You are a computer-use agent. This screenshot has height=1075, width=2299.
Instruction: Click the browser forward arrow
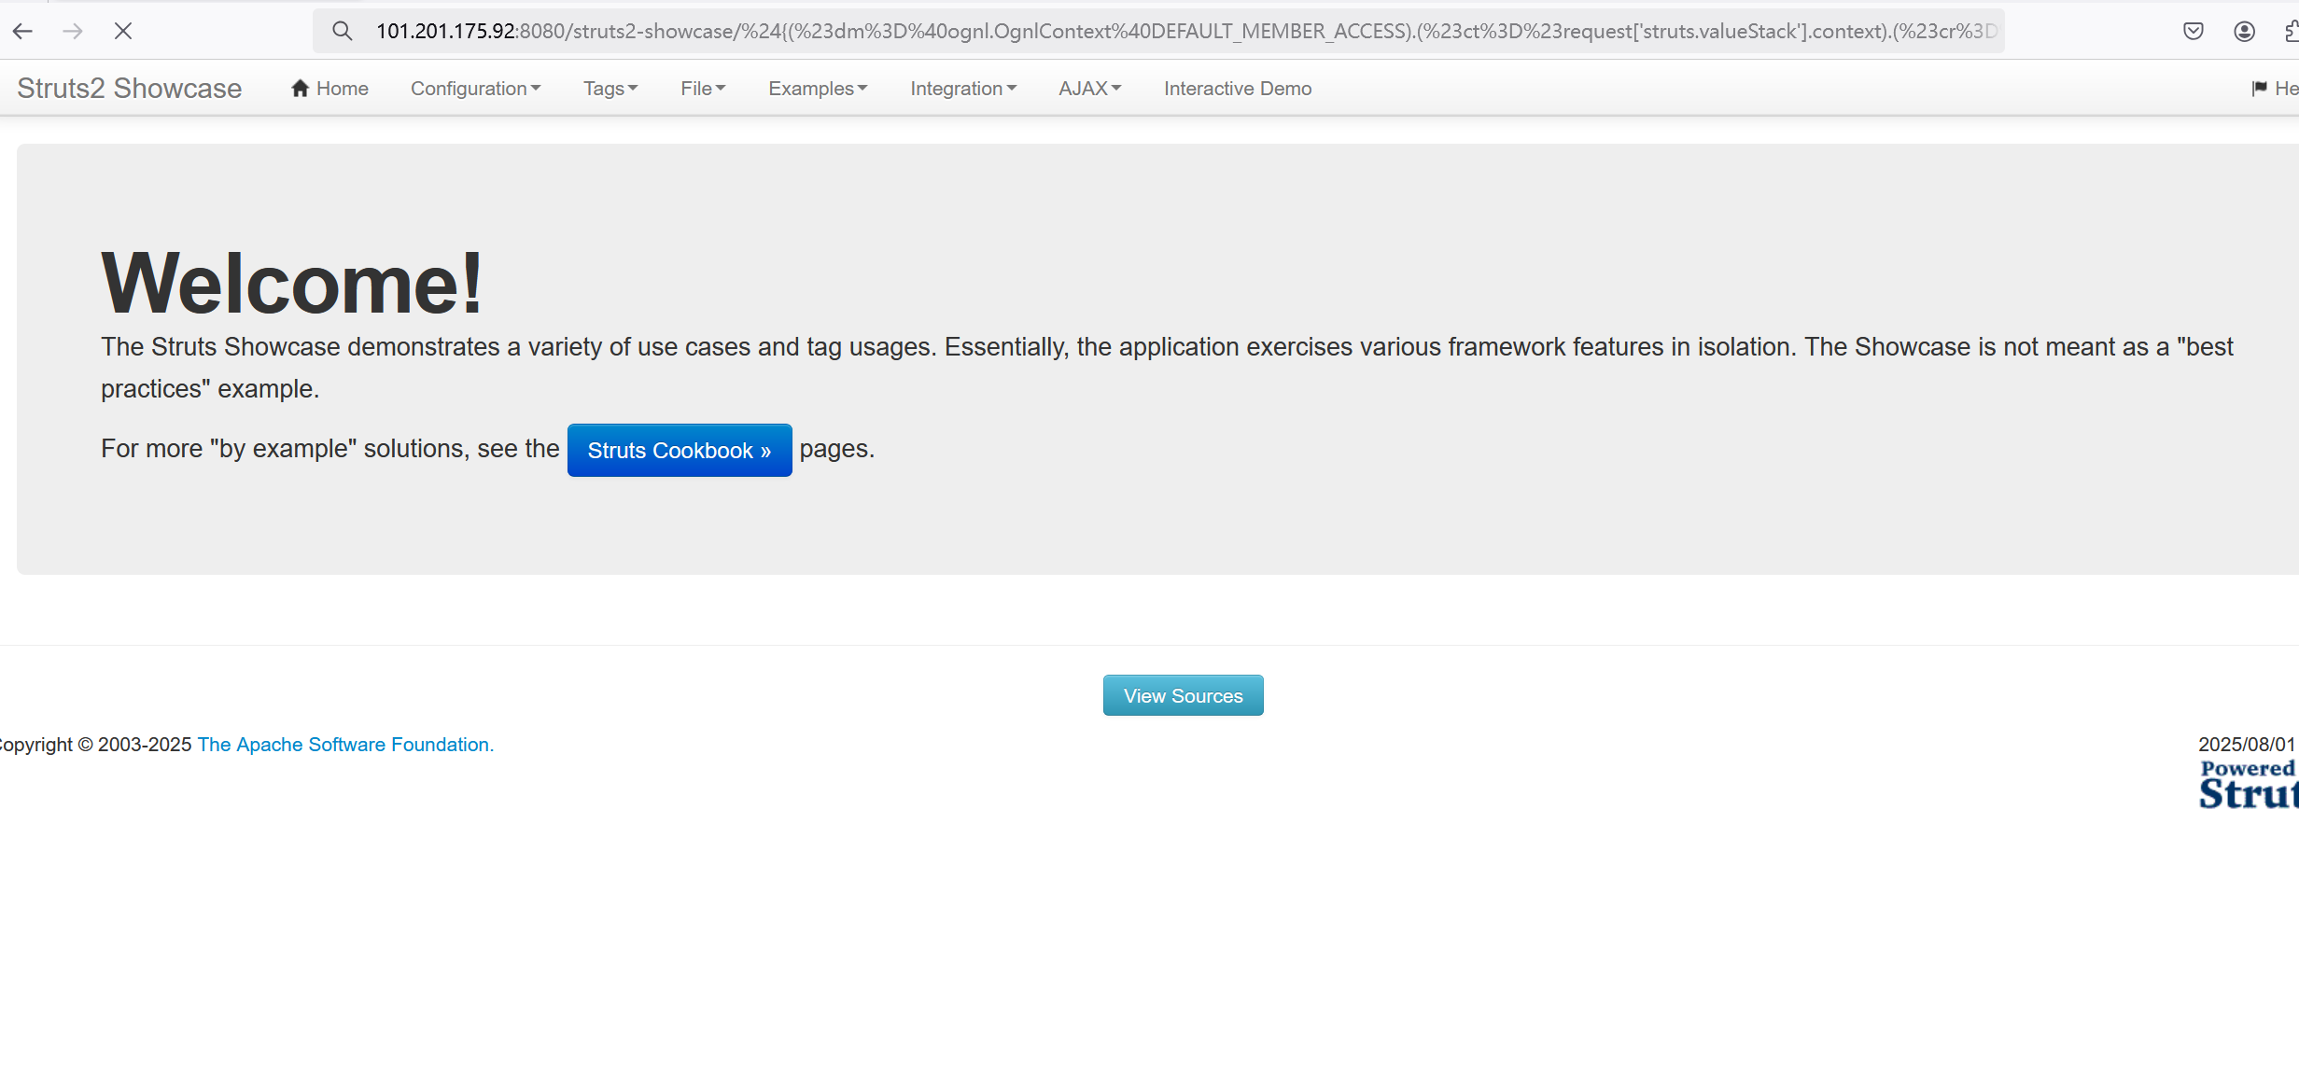(72, 31)
